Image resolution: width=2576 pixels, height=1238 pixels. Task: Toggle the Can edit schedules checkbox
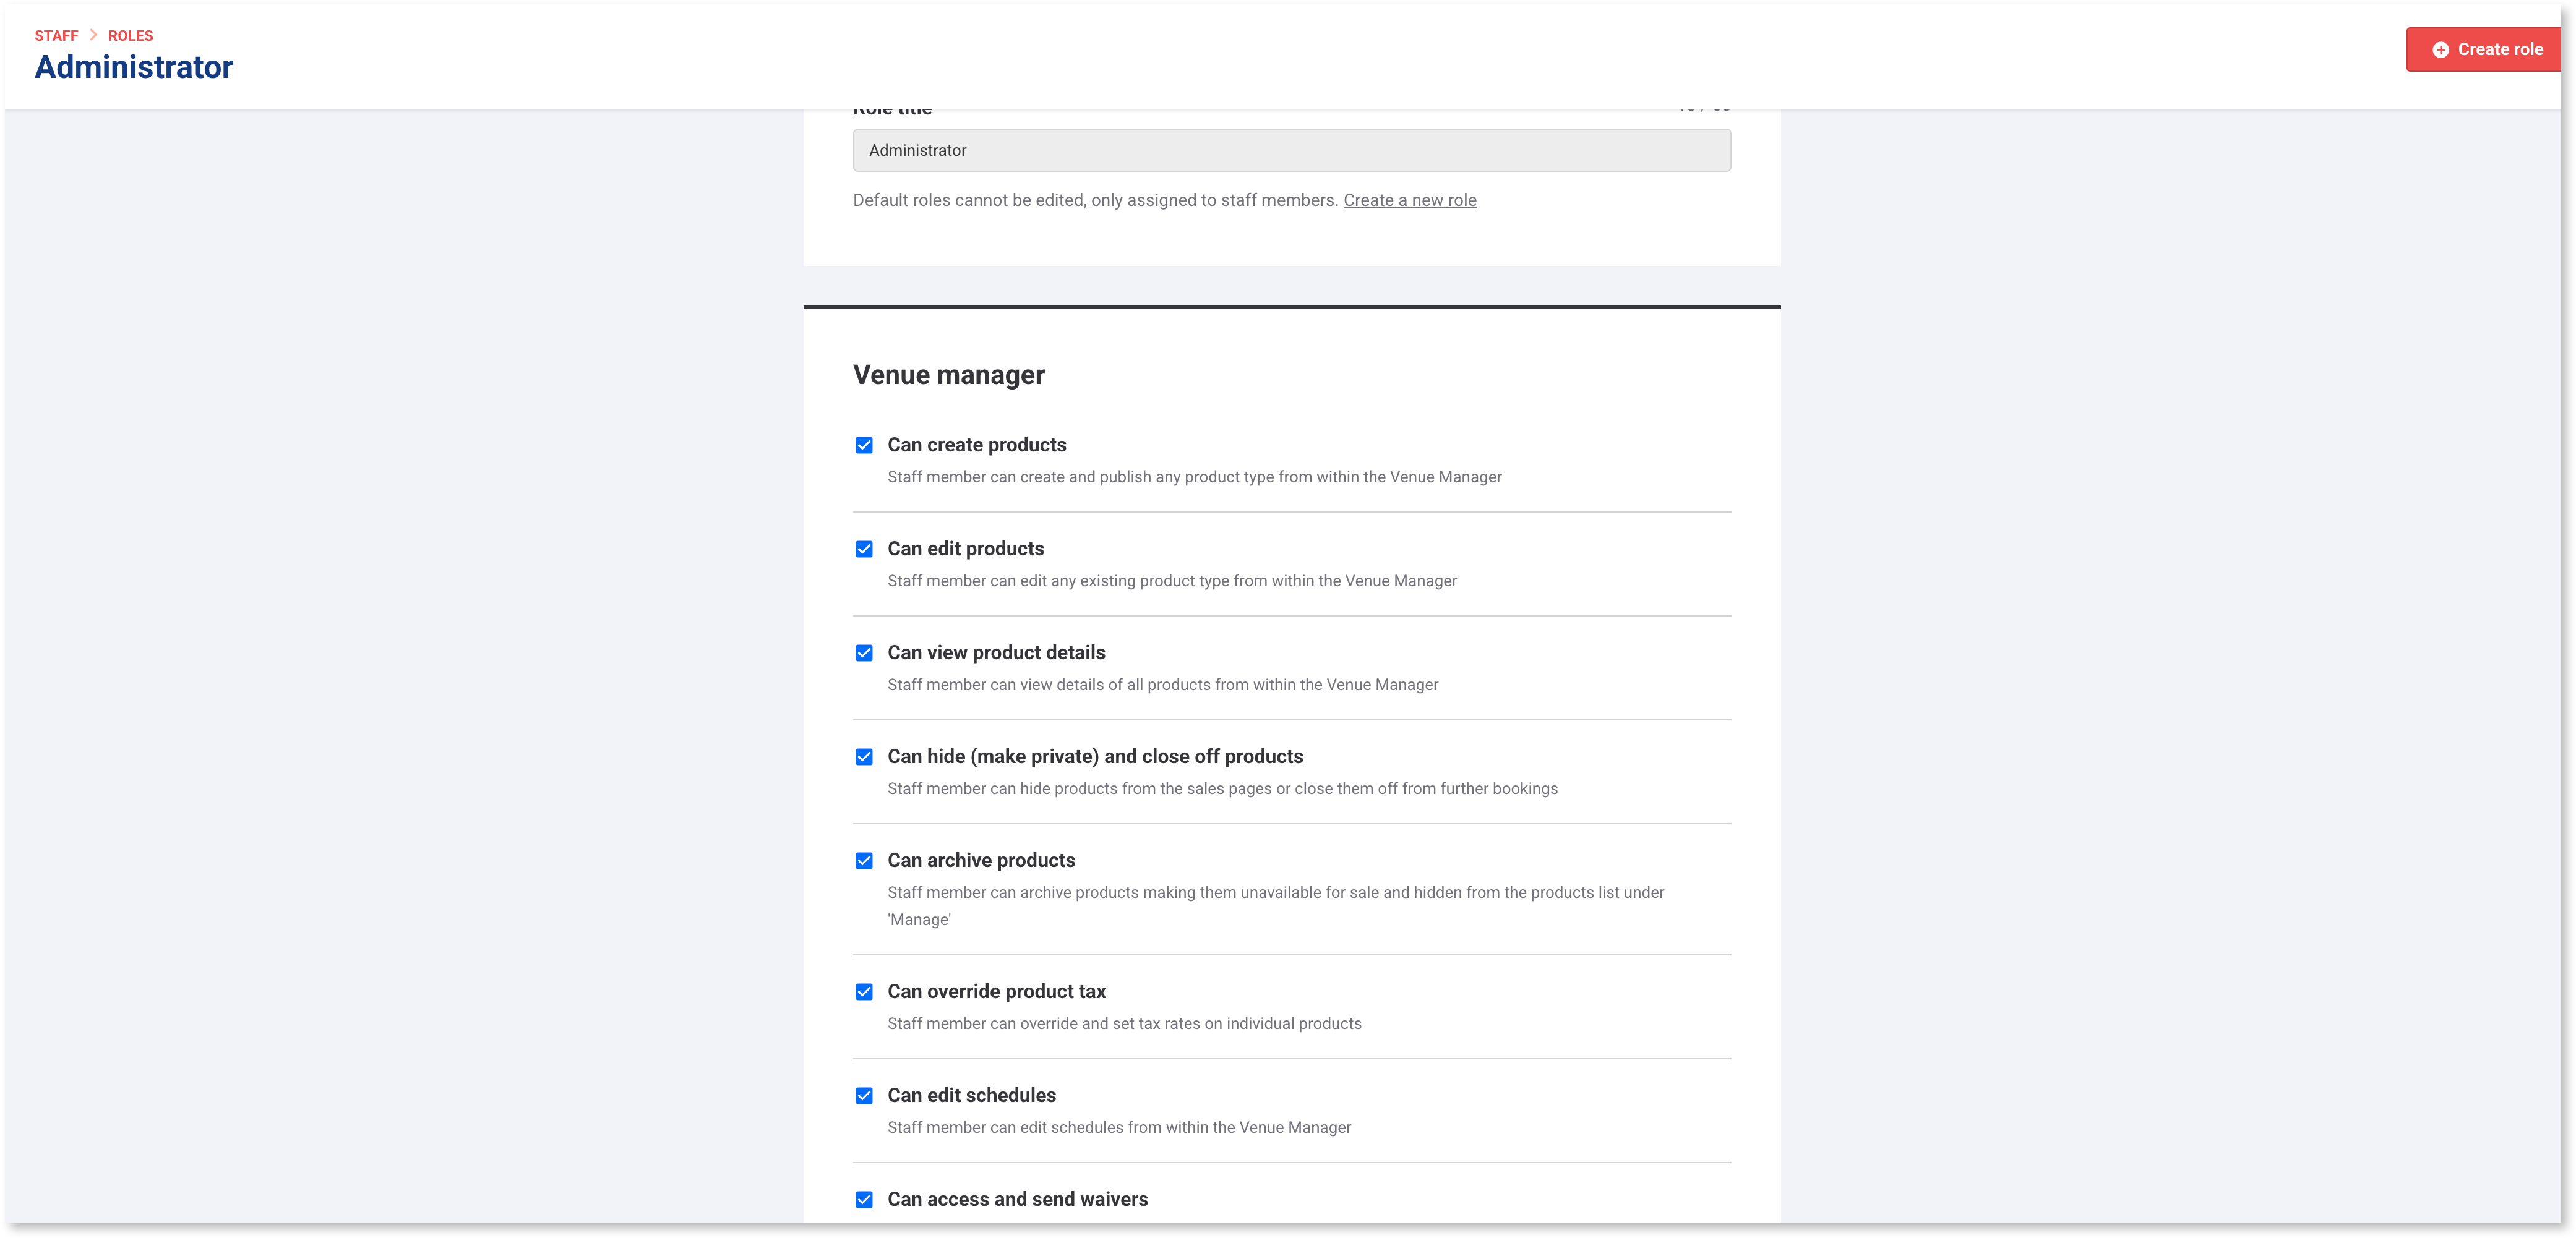[864, 1096]
